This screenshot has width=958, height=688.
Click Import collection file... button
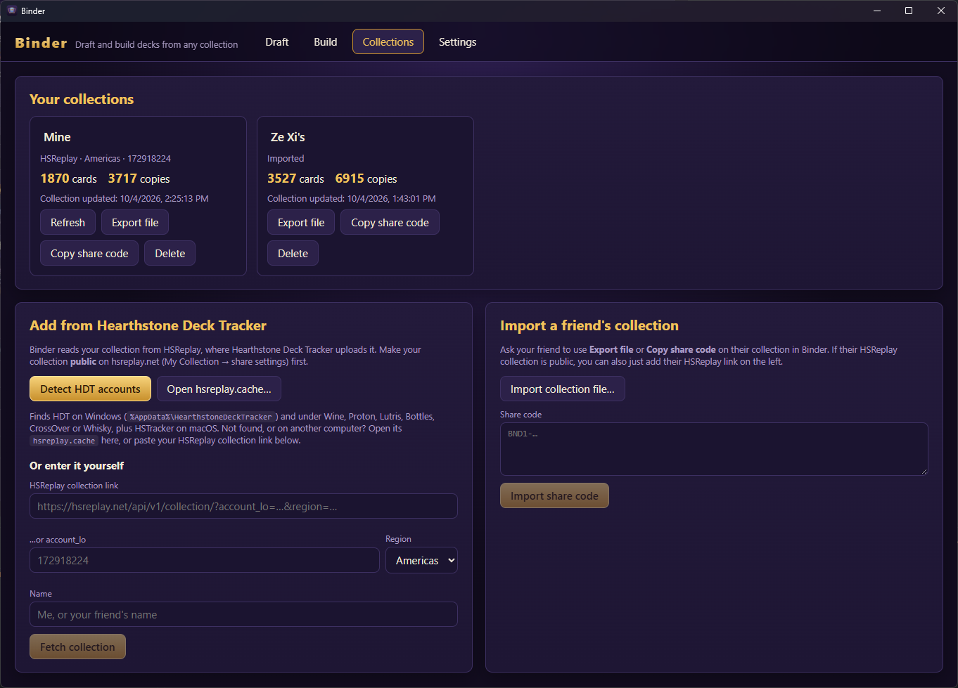[562, 389]
